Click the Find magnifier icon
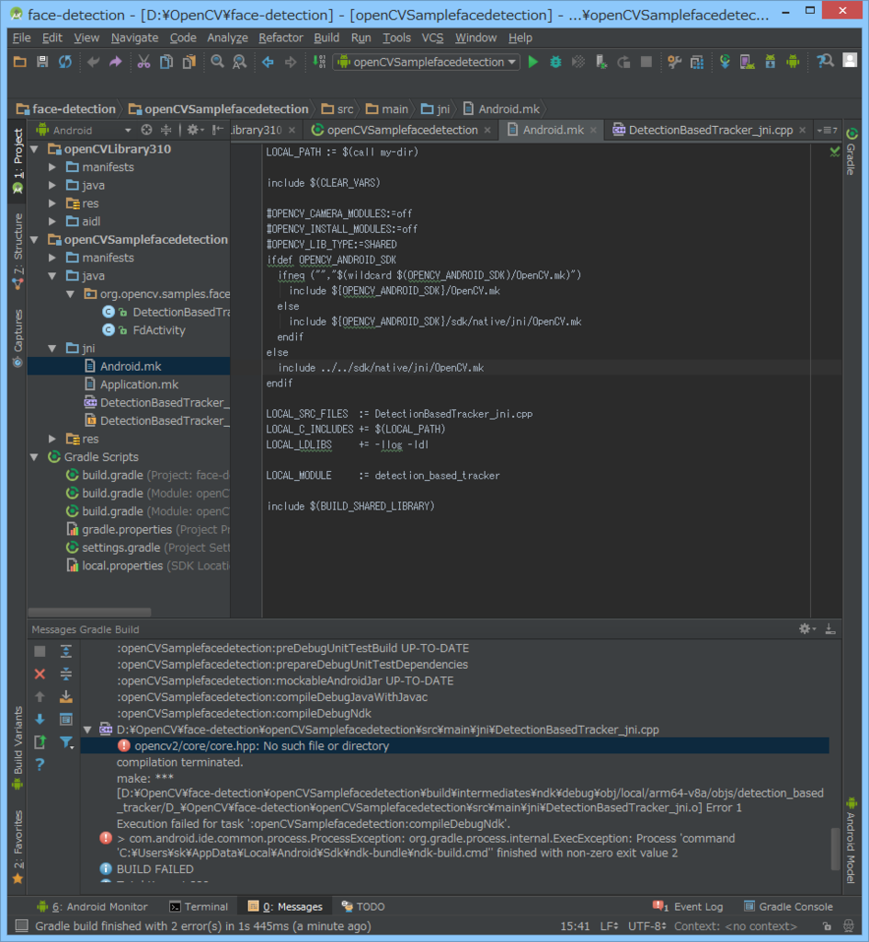Viewport: 869px width, 942px height. pos(217,62)
